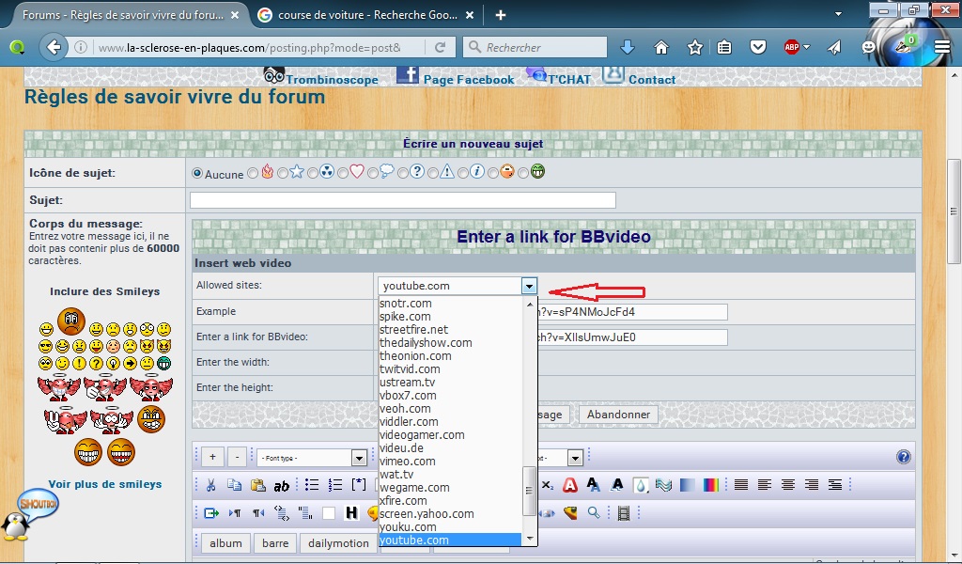This screenshot has width=962, height=564.
Task: Open the Firefox downloads arrow
Action: [x=627, y=47]
